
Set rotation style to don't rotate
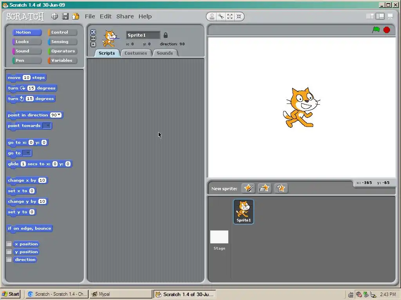coord(93,45)
